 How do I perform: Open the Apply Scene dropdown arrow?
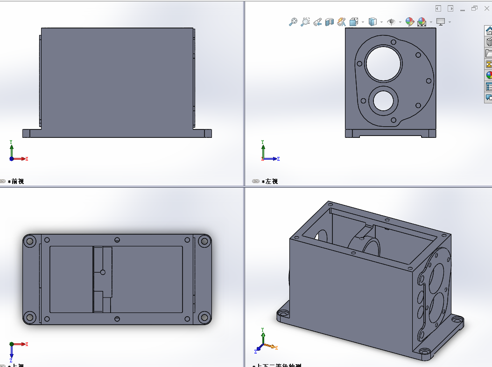431,22
